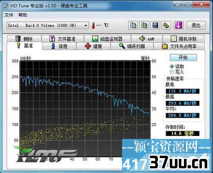This screenshot has width=213, height=173.
Task: Open the 文件 menu
Action: click(9, 15)
